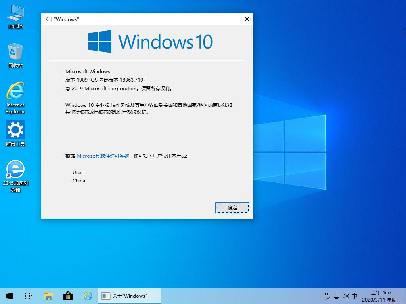Select the 附带工具 gear desktop icon
406x304 pixels.
point(15,134)
